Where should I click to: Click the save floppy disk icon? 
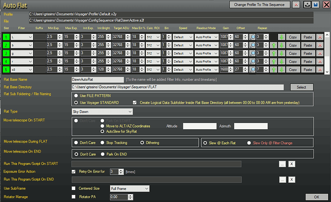(x=316, y=5)
